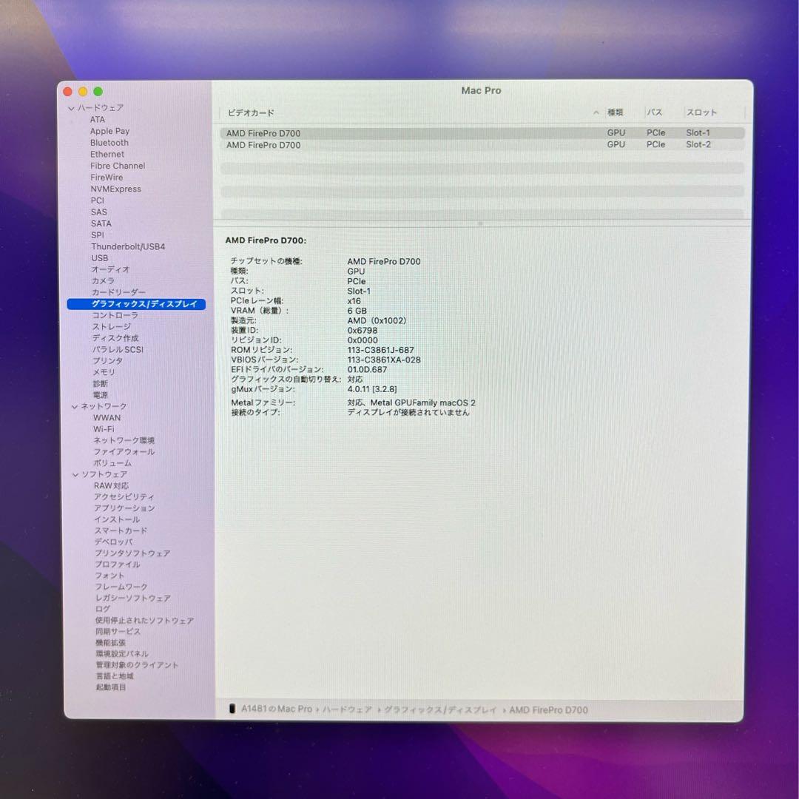The height and width of the screenshot is (799, 799).
Task: Select プリンタソフトウェア item
Action: point(132,553)
